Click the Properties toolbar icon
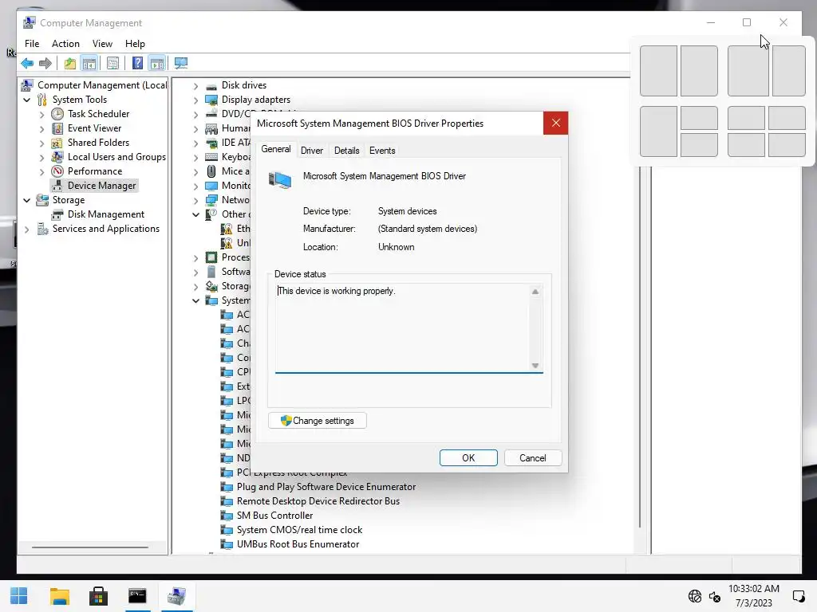This screenshot has width=817, height=612. click(x=112, y=64)
